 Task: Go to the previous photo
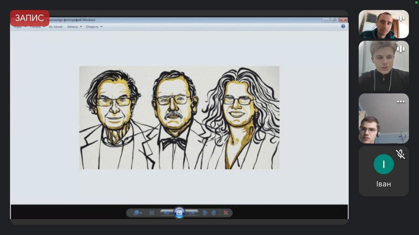coord(167,213)
